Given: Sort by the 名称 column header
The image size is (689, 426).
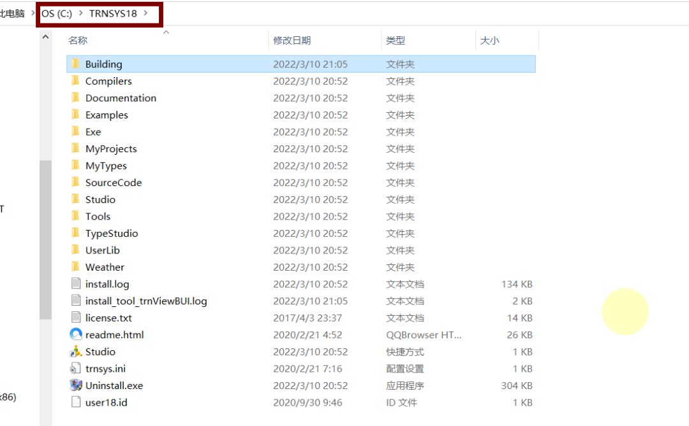Looking at the screenshot, I should coord(78,40).
